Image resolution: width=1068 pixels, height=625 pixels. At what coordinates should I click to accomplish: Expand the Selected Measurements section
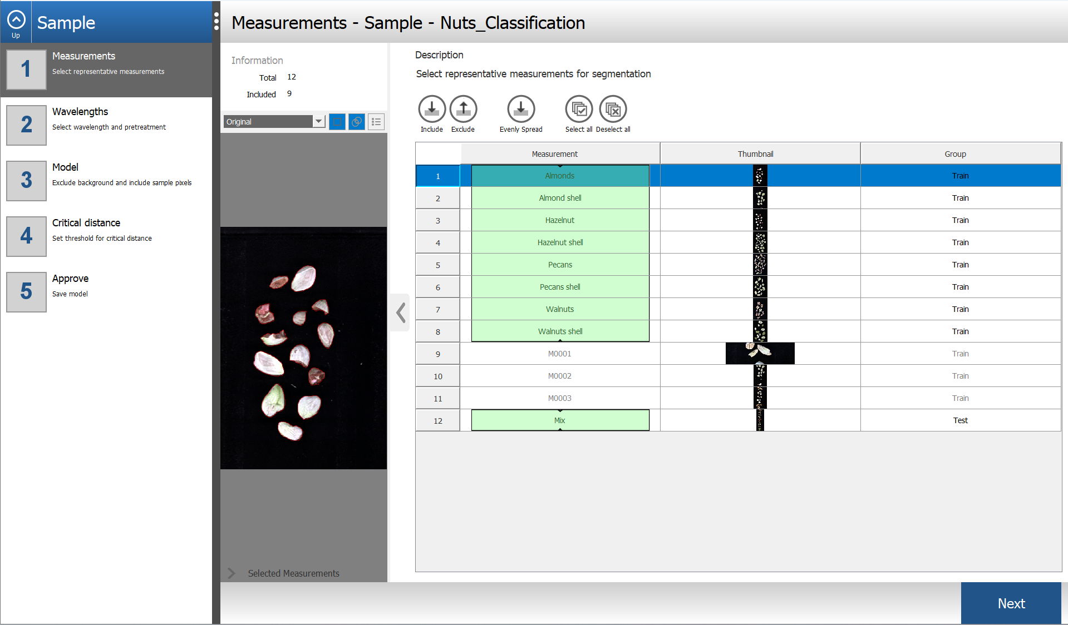(x=232, y=573)
